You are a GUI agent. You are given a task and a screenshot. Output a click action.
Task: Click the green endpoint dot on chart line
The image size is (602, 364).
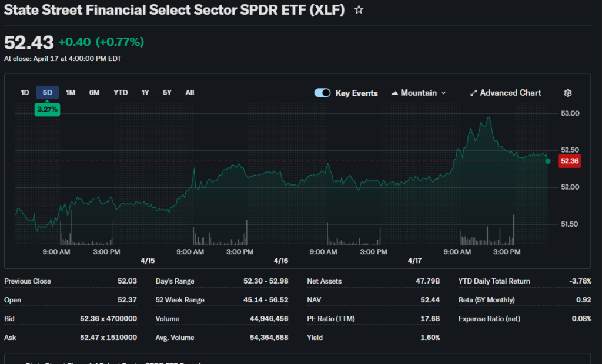click(548, 161)
